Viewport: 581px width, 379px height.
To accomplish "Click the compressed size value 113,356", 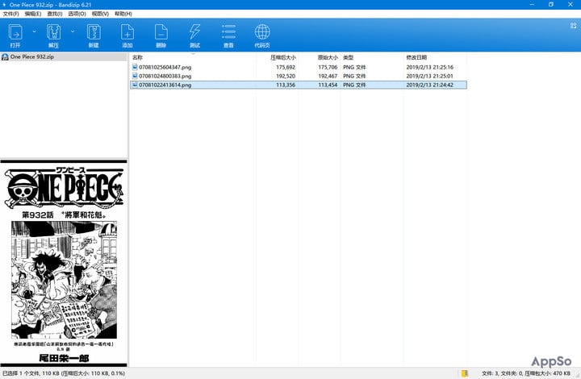I will coord(286,85).
